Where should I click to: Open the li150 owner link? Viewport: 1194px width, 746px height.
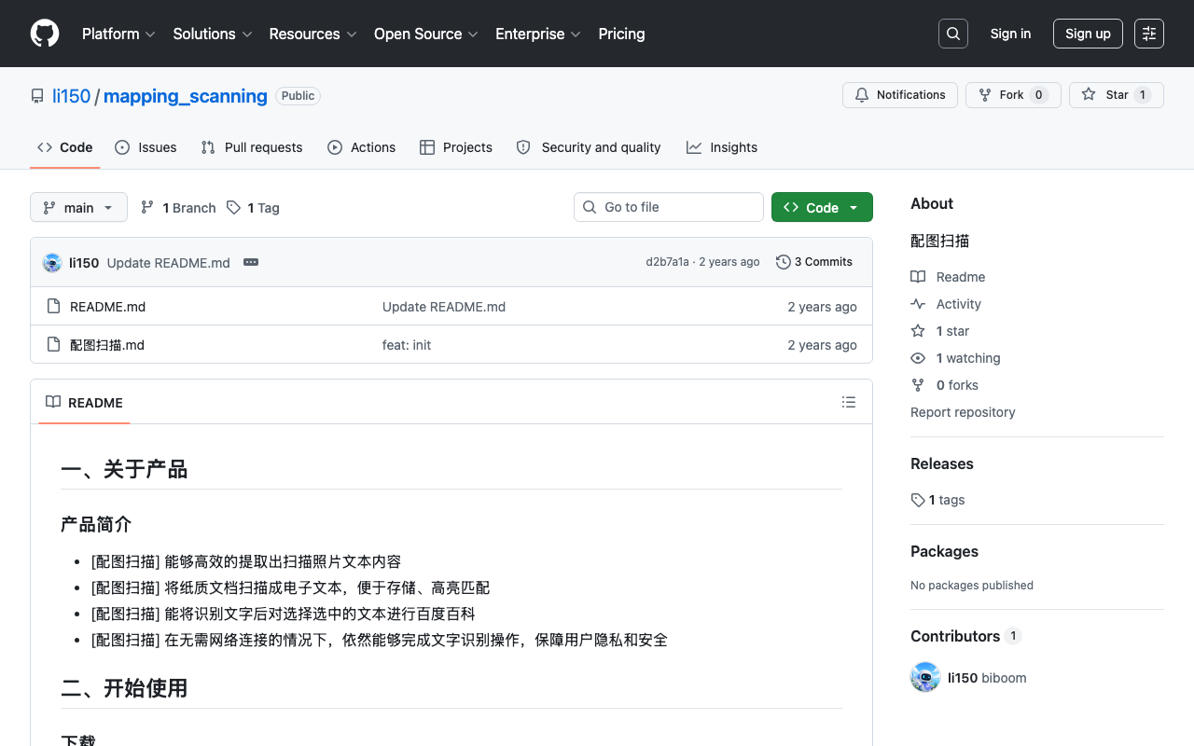(72, 96)
